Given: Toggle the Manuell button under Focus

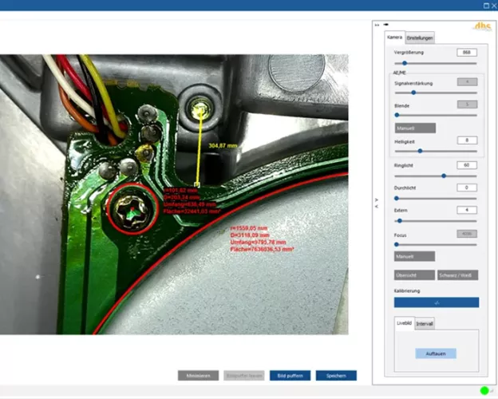Looking at the screenshot, I should pos(415,256).
